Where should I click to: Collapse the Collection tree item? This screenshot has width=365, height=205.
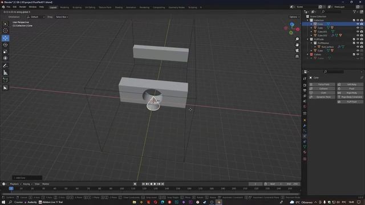coord(308,20)
